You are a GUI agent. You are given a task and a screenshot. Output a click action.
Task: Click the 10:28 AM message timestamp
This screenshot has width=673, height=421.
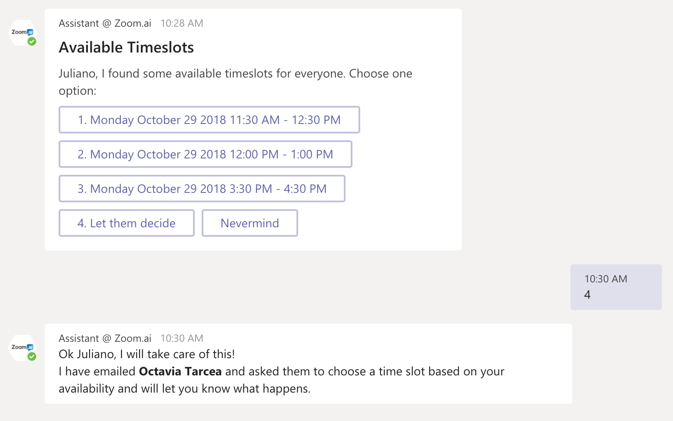click(181, 23)
